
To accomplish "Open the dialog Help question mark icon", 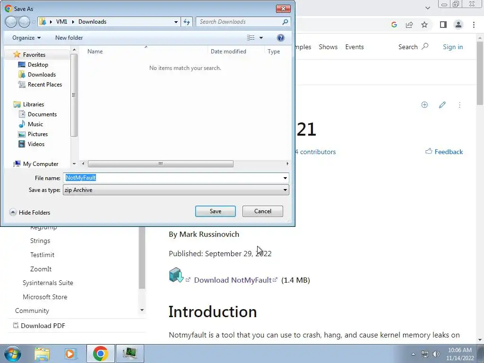I will point(281,38).
